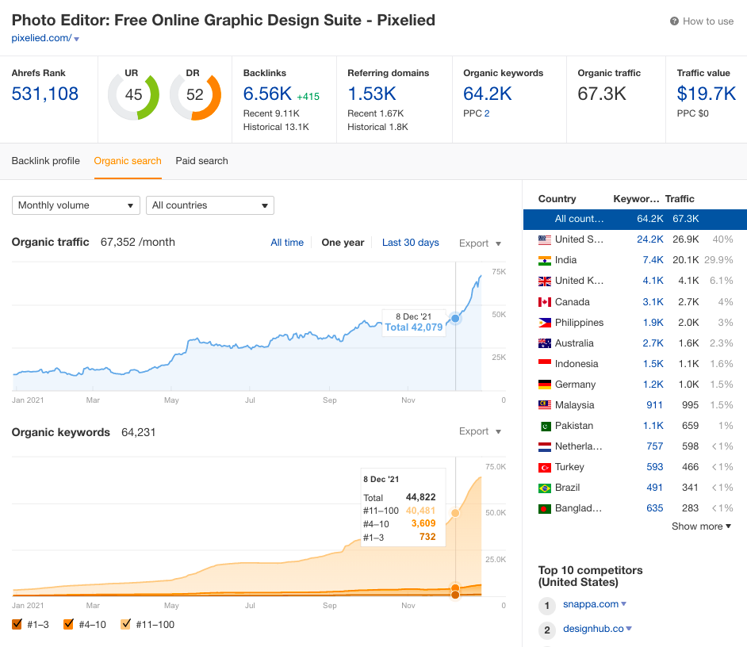Click the Canada flag icon
The width and height of the screenshot is (747, 647).
point(545,302)
